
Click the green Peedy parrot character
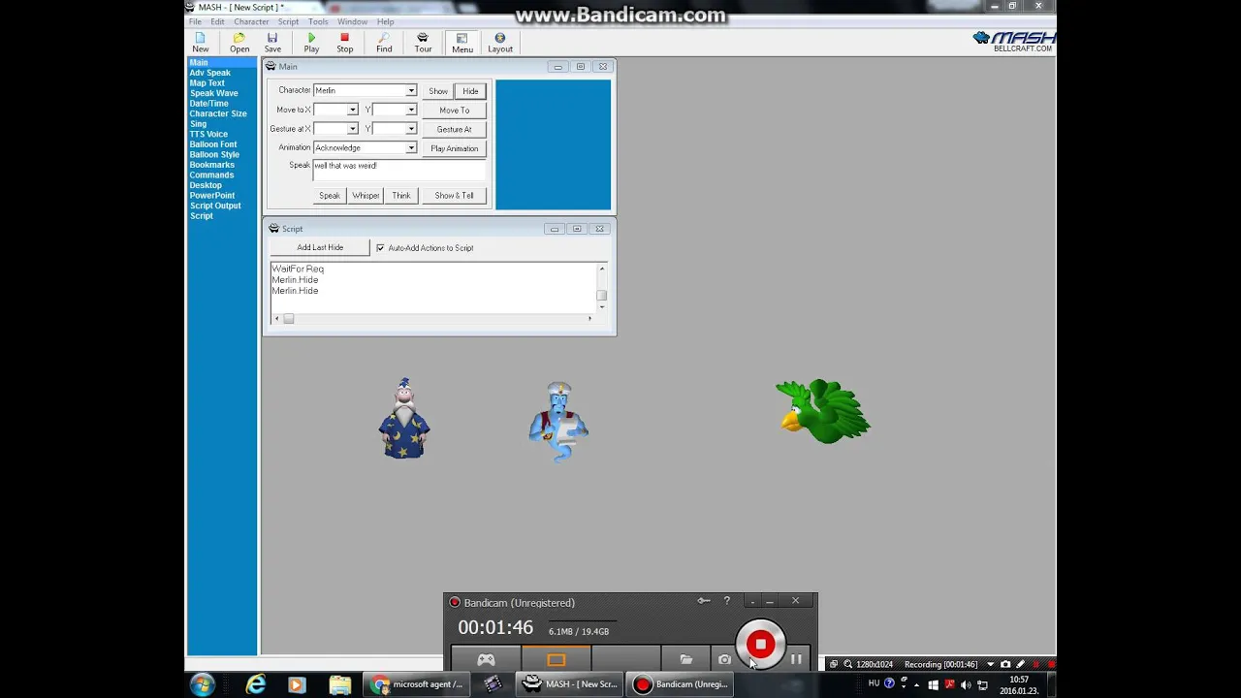822,411
